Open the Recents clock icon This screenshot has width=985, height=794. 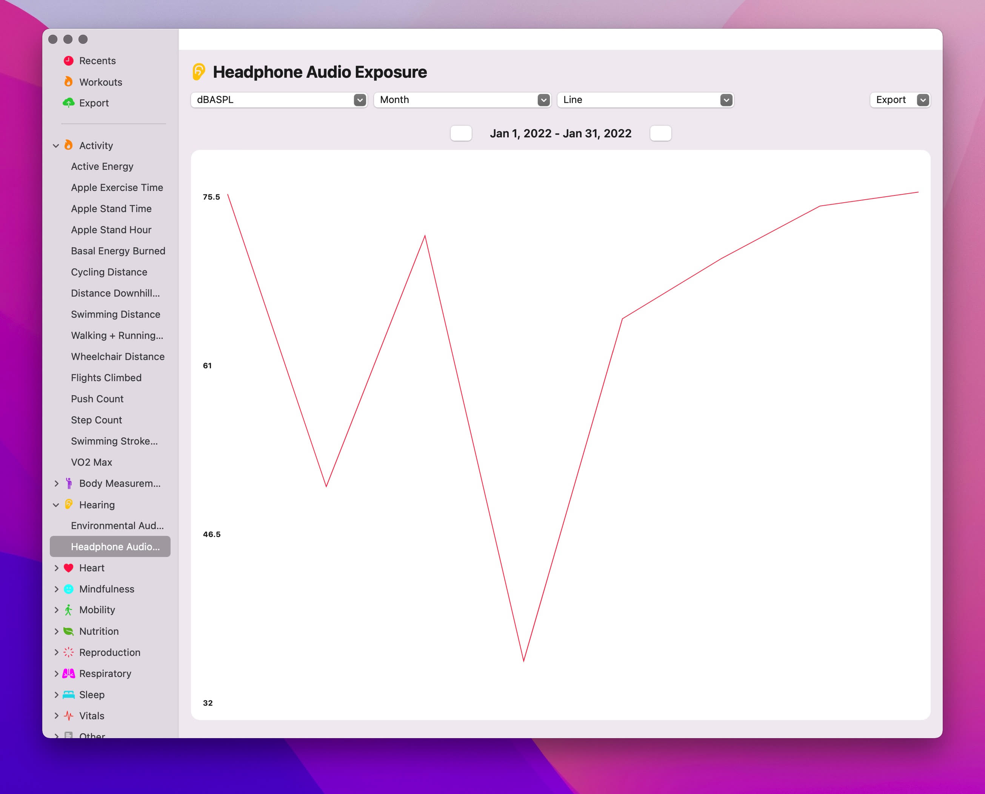point(69,61)
